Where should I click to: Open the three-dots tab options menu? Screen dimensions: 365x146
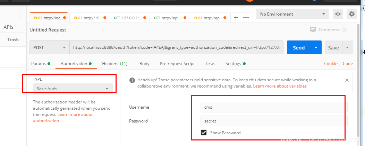(x=246, y=18)
